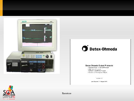This screenshot has height=101, width=134.
Task: Click the Datex-Ohmeda Output Protocols heading
Action: [x=99, y=66]
